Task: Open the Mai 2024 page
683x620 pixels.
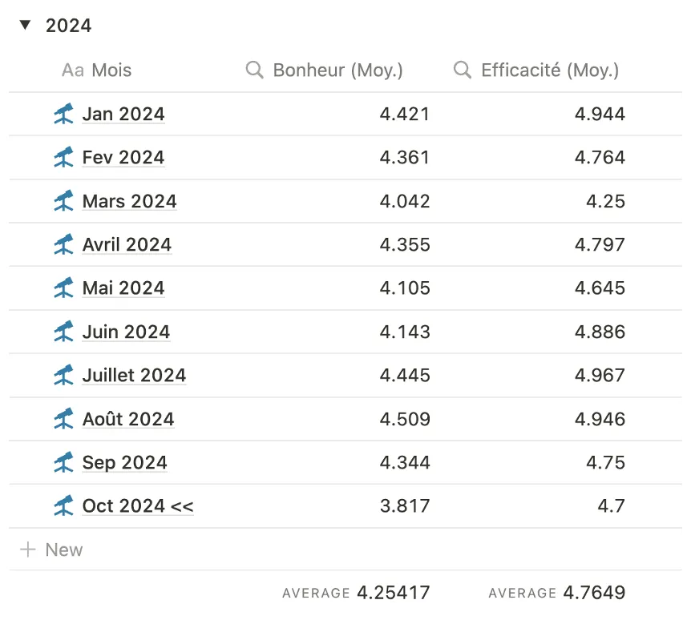Action: [123, 288]
